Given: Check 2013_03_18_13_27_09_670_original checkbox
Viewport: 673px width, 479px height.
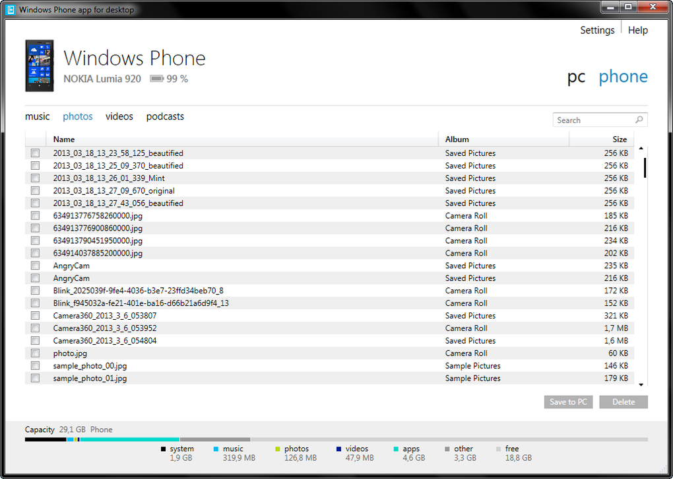Looking at the screenshot, I should 35,190.
